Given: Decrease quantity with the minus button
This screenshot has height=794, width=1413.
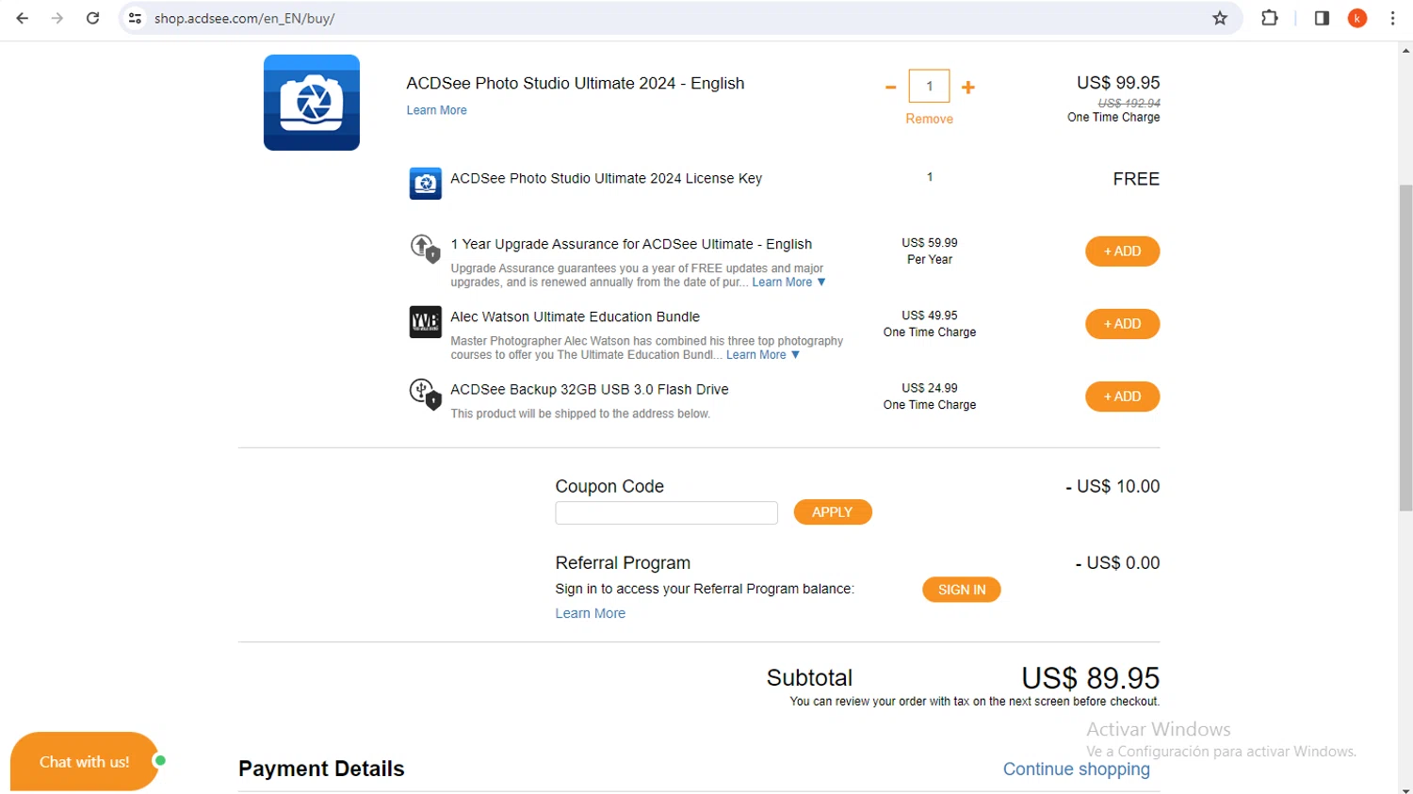Looking at the screenshot, I should [x=890, y=87].
